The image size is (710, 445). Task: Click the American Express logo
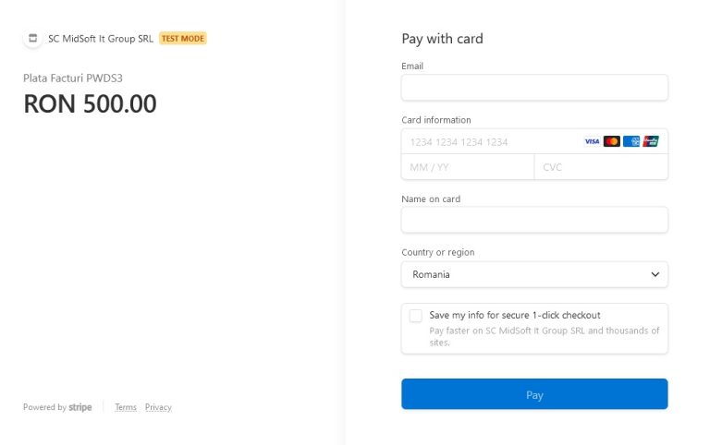coord(631,141)
